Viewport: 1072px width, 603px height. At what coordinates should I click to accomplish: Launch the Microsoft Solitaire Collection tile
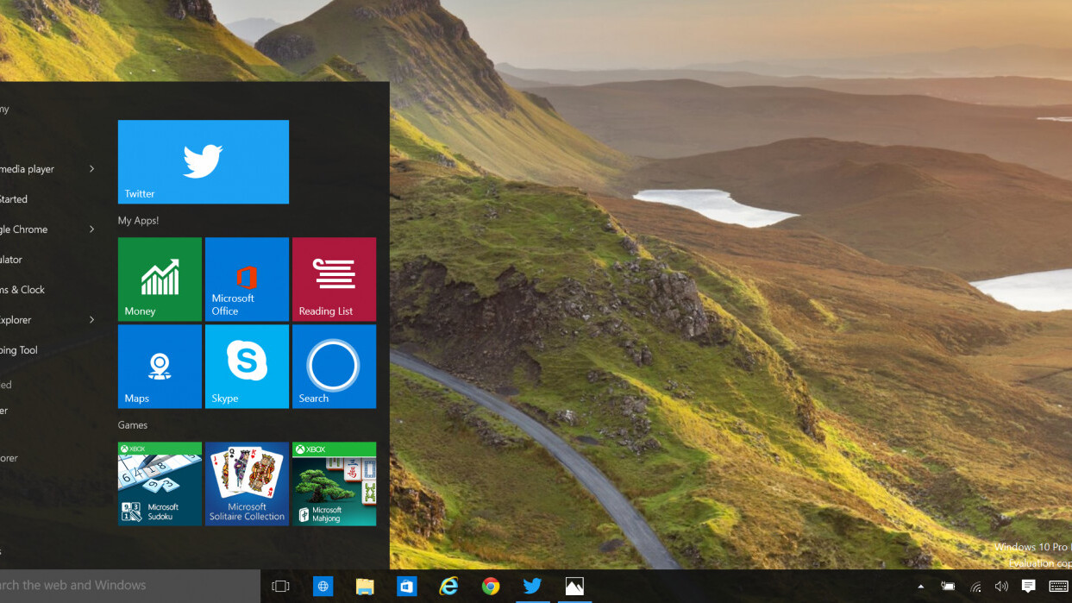coord(247,484)
